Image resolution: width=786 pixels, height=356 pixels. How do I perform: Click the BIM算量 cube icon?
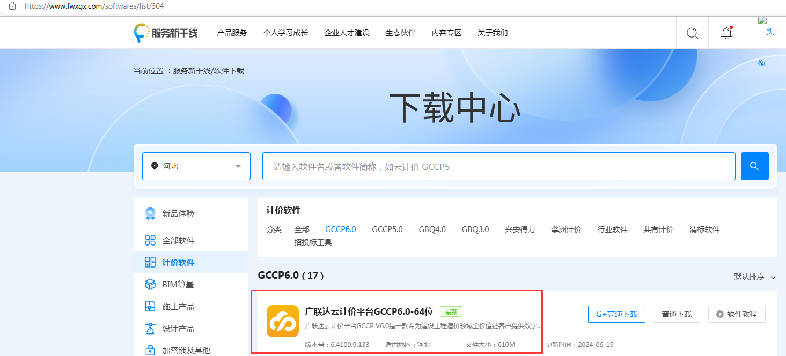pyautogui.click(x=150, y=285)
